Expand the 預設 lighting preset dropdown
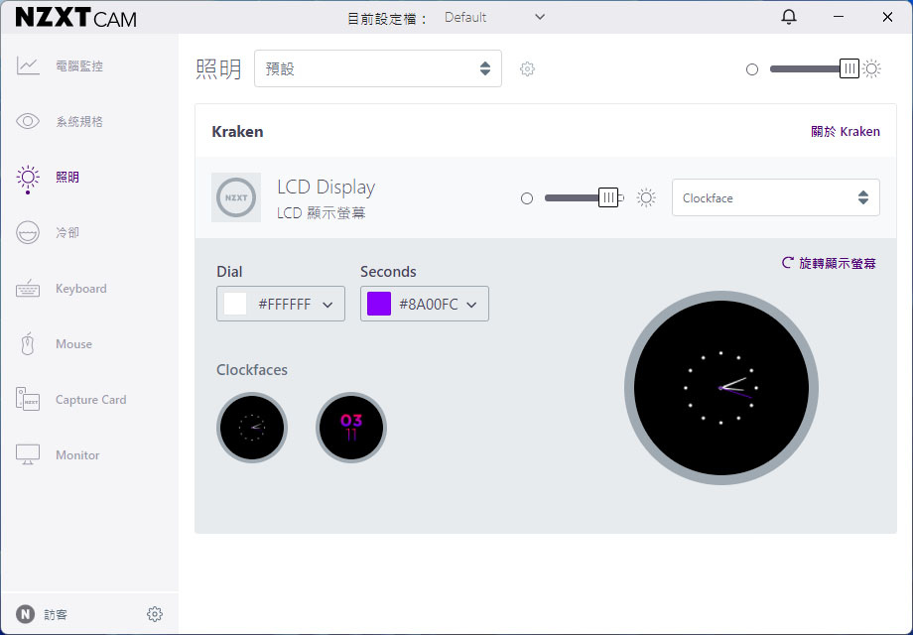Screen dimensions: 913x635 pyautogui.click(x=378, y=68)
